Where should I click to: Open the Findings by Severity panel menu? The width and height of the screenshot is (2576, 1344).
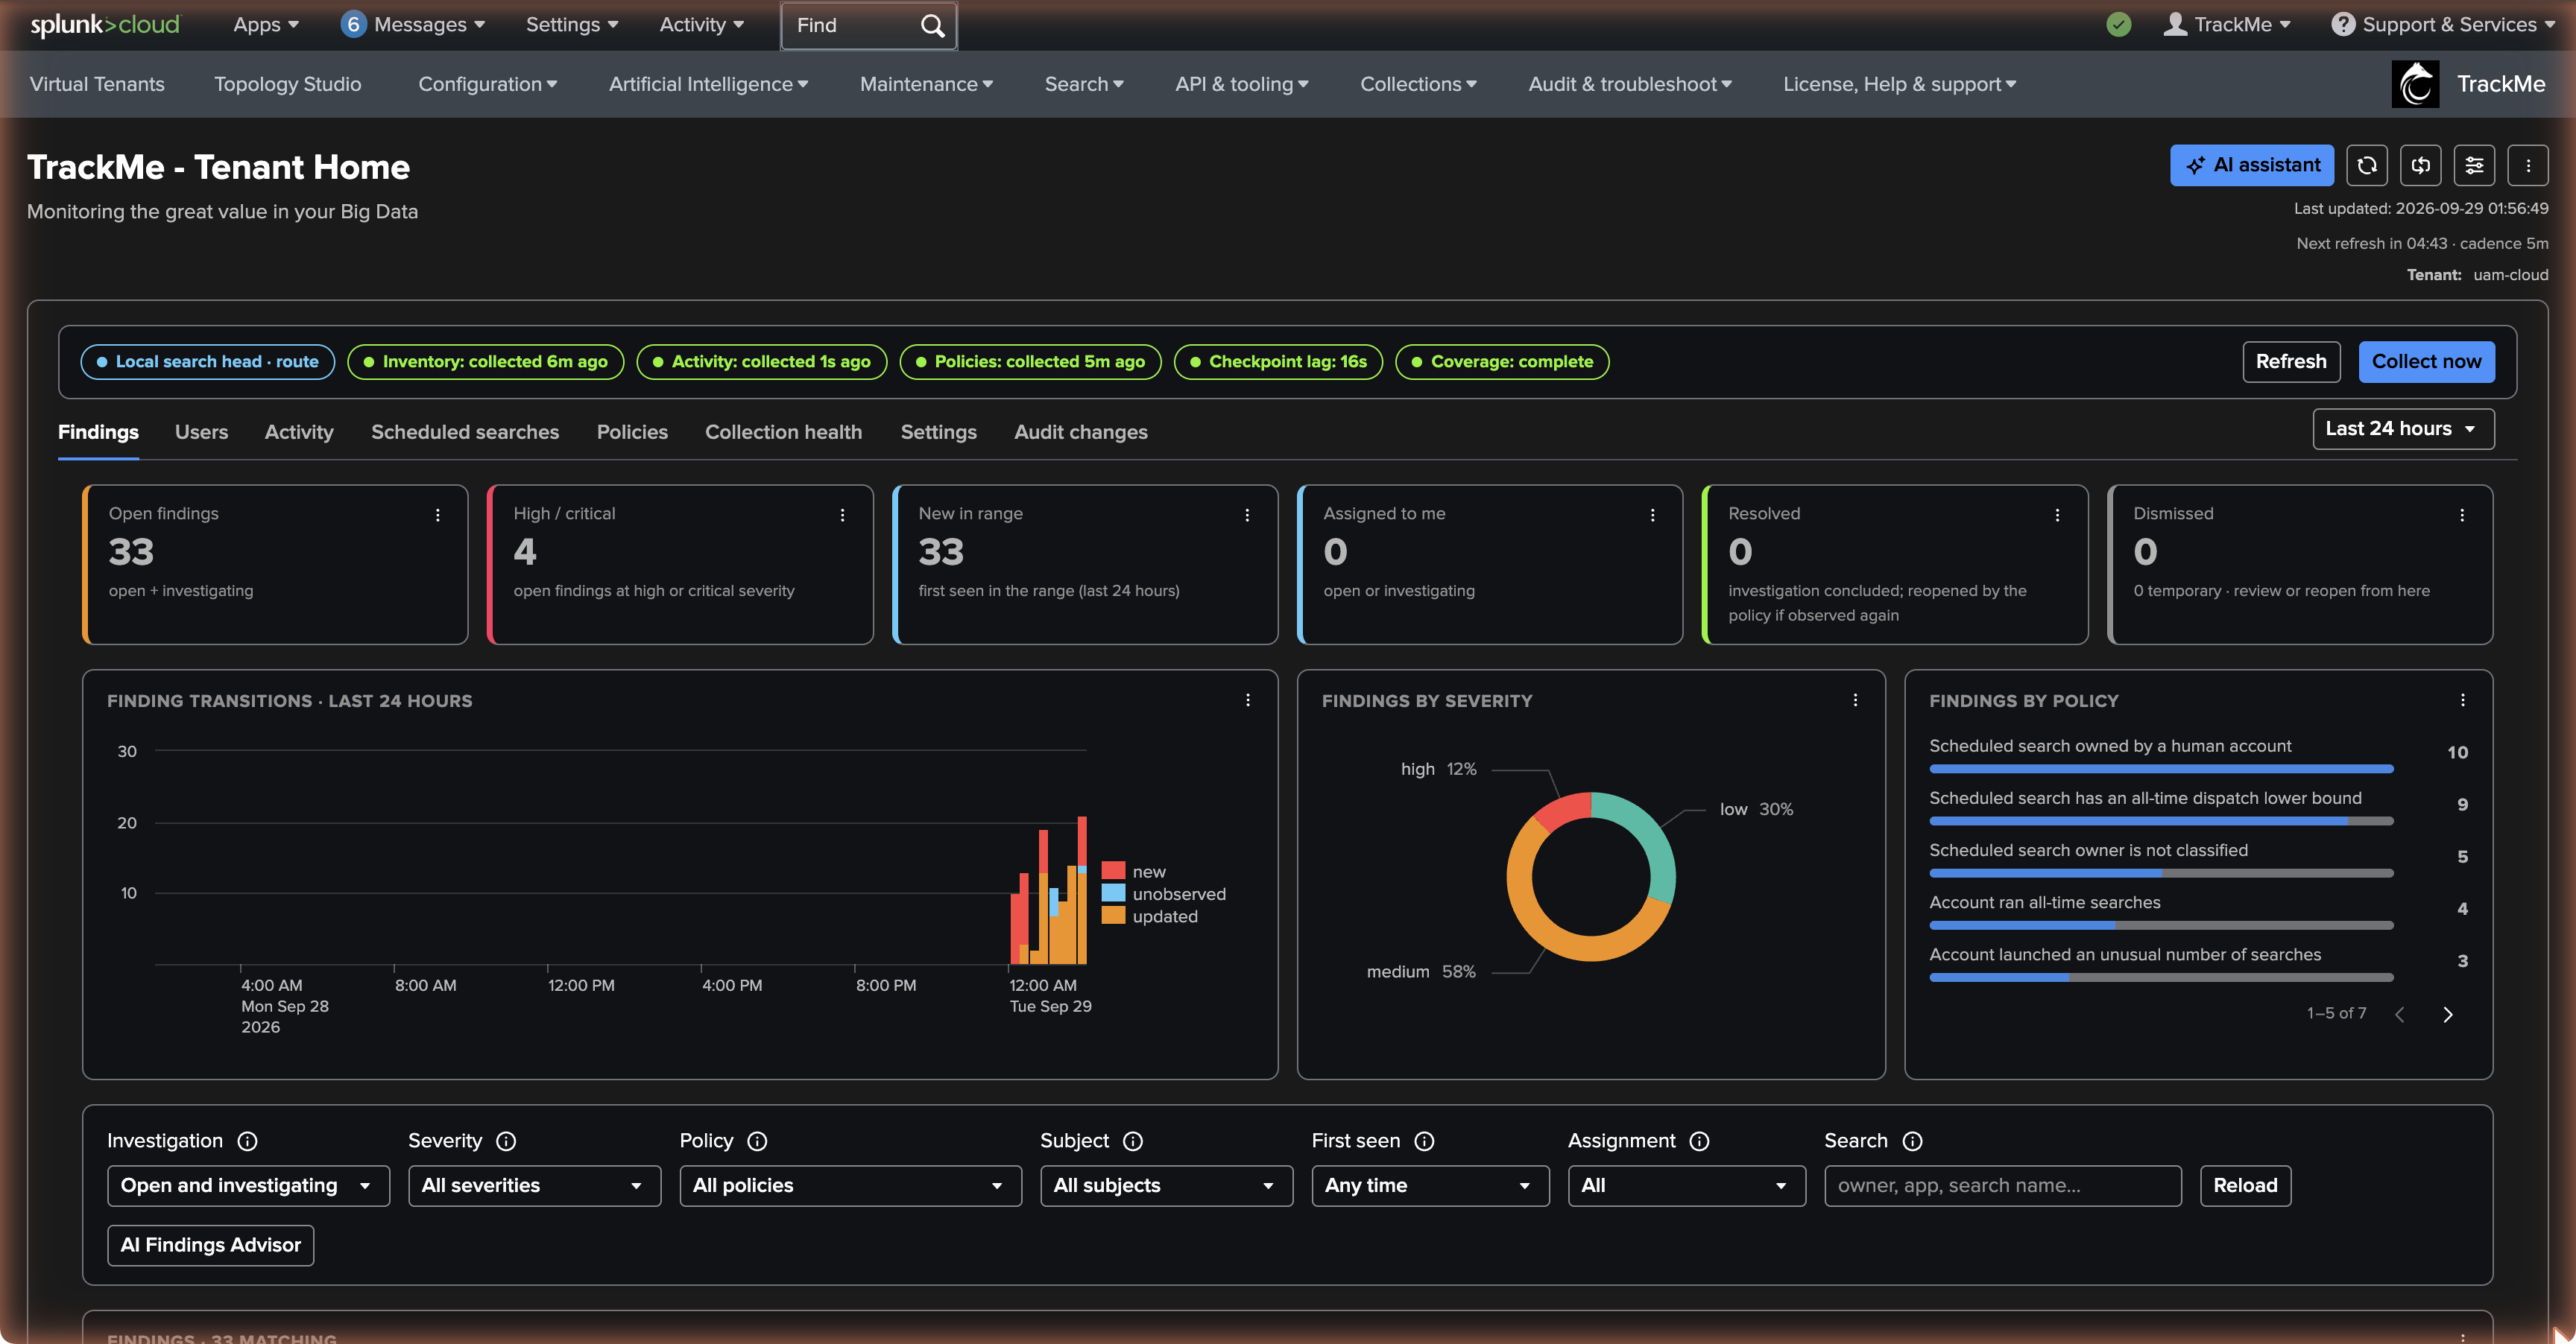1855,700
